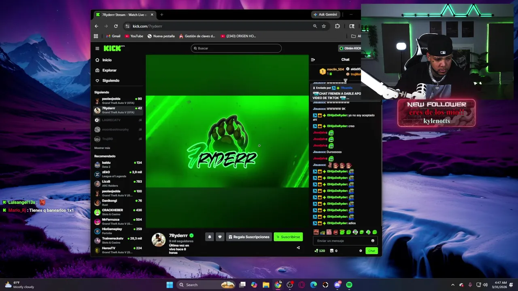Pick first emote in chat quick bar
518x291 pixels.
click(316, 232)
